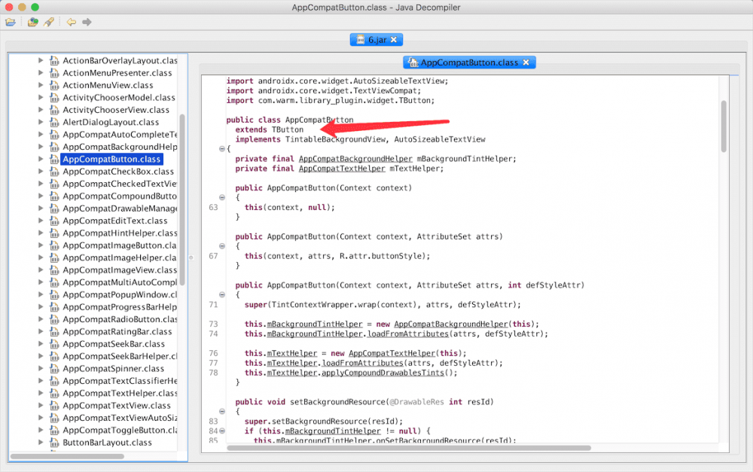Image resolution: width=753 pixels, height=472 pixels.
Task: Expand ActionMenuView.class node
Action: point(41,85)
